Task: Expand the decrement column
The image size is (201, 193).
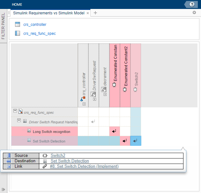Action: click(x=105, y=94)
